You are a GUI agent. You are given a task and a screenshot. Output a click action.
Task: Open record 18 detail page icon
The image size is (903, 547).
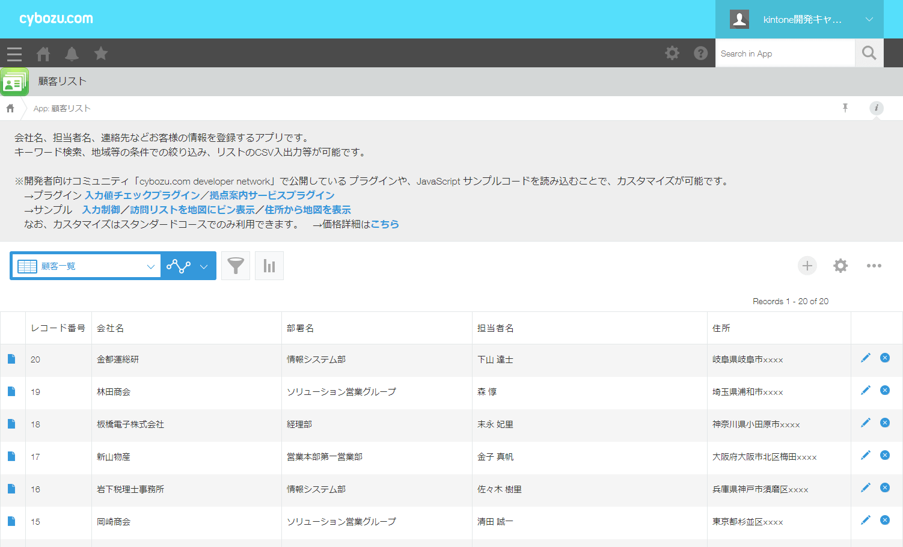pyautogui.click(x=11, y=424)
